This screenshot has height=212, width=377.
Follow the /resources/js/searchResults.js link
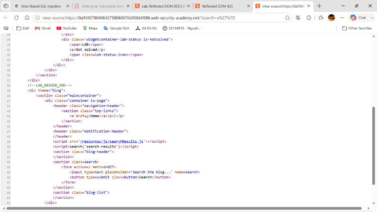(x=112, y=142)
